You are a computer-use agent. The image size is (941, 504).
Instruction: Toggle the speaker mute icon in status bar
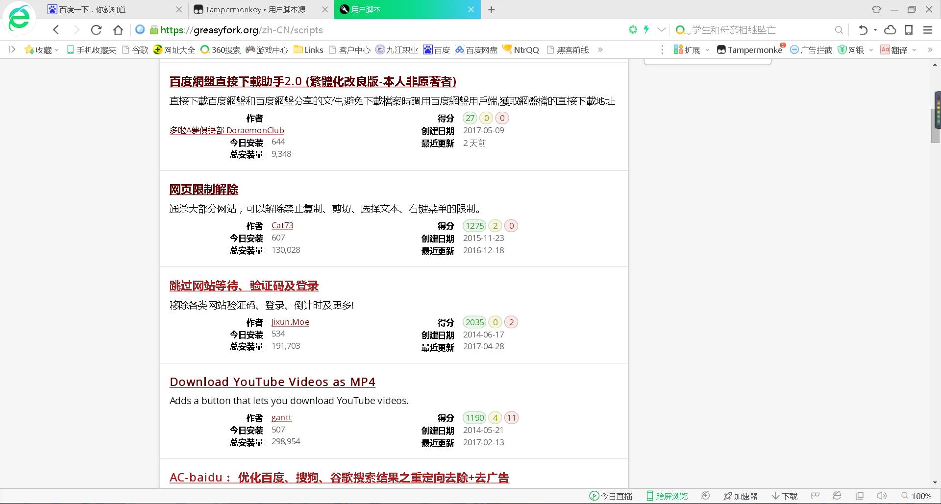[x=881, y=495]
